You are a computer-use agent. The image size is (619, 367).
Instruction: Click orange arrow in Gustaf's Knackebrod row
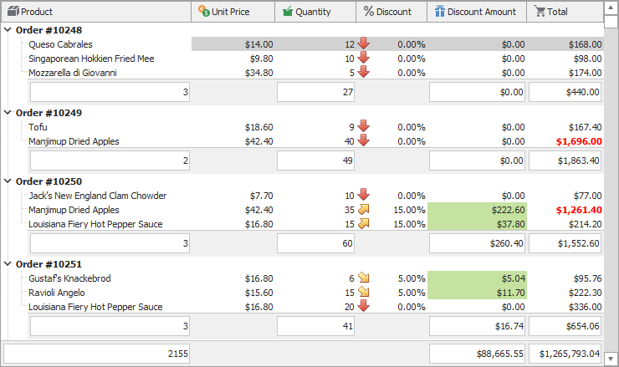point(363,278)
